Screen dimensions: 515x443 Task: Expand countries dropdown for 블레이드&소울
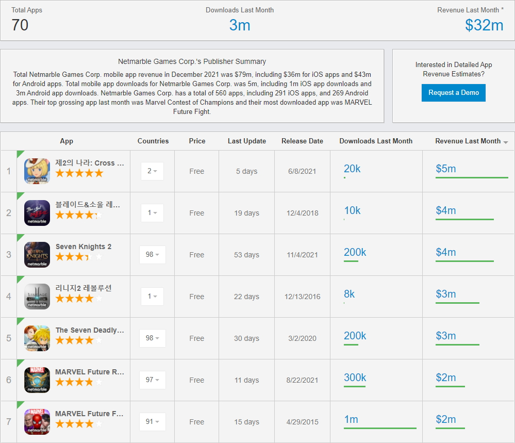click(x=152, y=212)
